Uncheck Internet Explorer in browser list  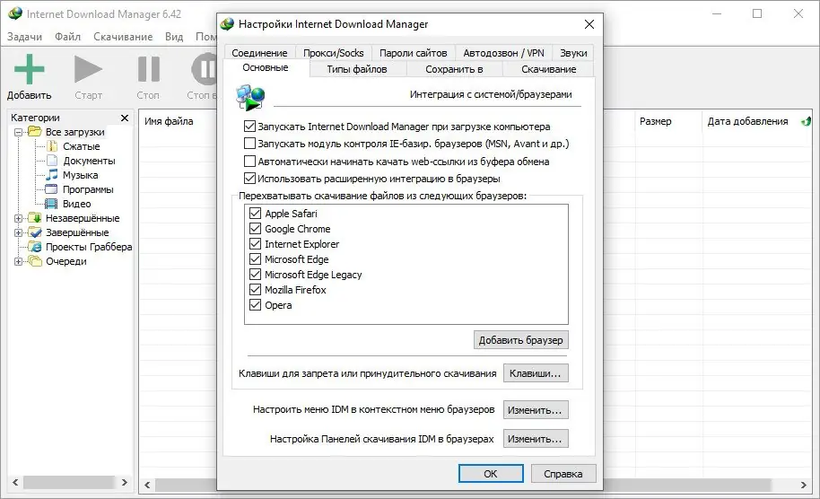pos(255,244)
